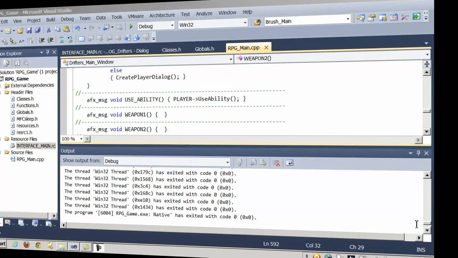The height and width of the screenshot is (258, 458).
Task: Select INTERFACE_MAIN.rc in Resource Files
Action: 36,146
